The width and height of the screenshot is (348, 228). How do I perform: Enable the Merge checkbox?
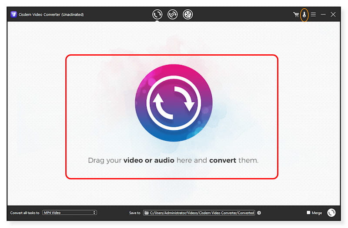(x=308, y=212)
